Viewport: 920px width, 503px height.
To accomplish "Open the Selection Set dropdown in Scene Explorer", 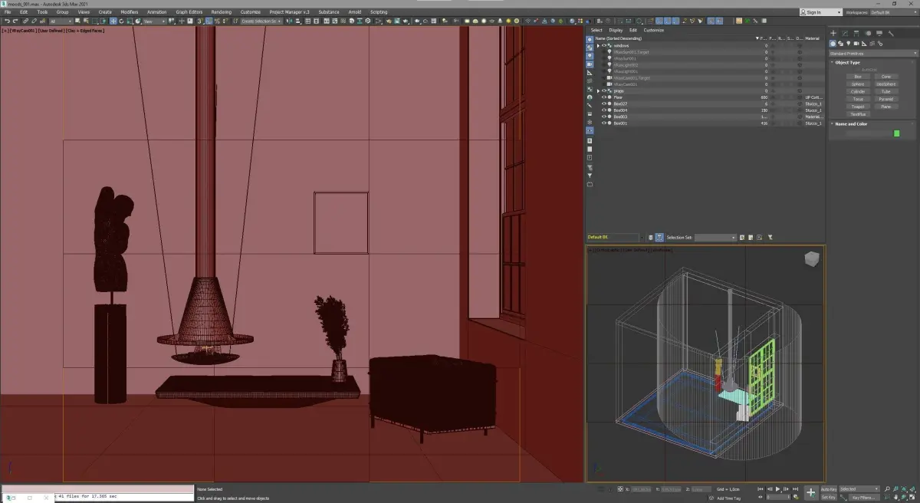I will (715, 238).
